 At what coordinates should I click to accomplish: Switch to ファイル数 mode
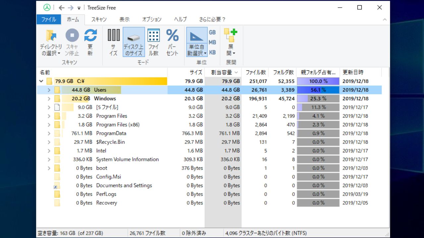click(153, 42)
